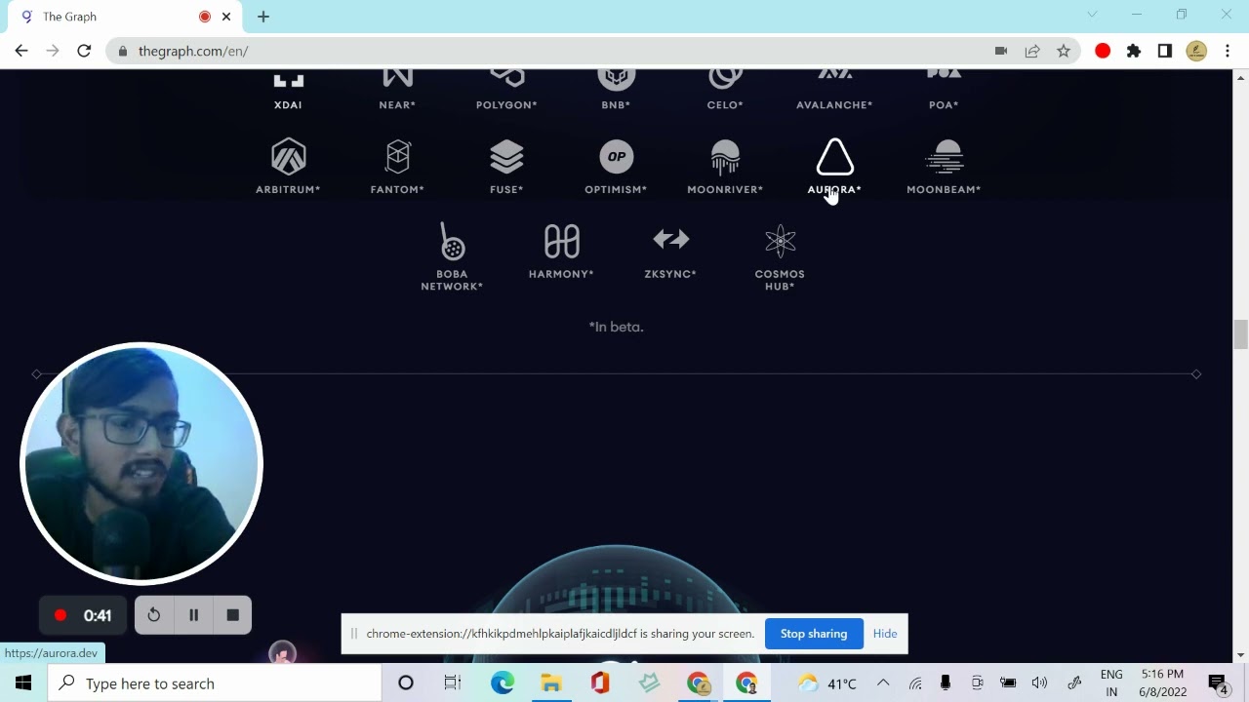
Task: Open the Arbitrum network icon
Action: 288,156
